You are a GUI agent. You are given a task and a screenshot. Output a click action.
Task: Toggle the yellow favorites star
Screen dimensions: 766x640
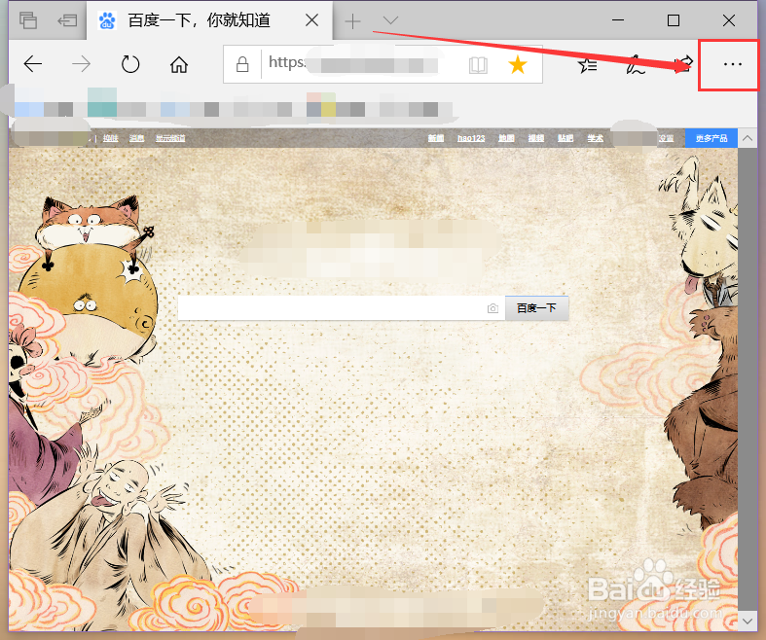518,64
